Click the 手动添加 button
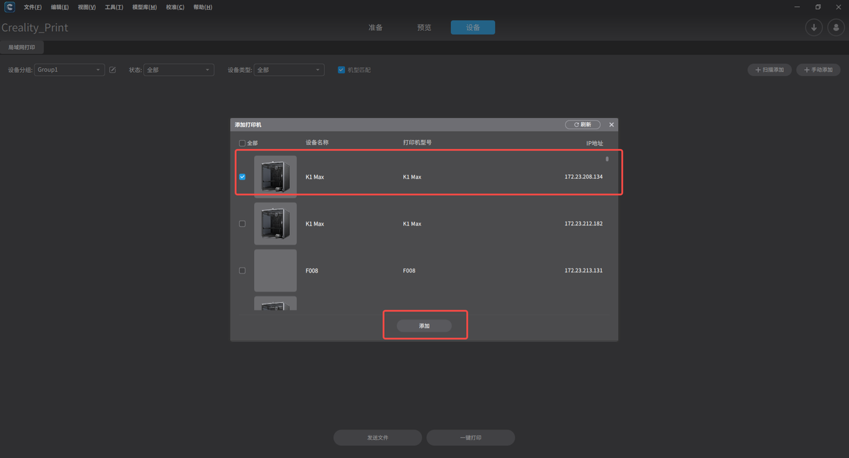849x458 pixels. click(x=818, y=70)
